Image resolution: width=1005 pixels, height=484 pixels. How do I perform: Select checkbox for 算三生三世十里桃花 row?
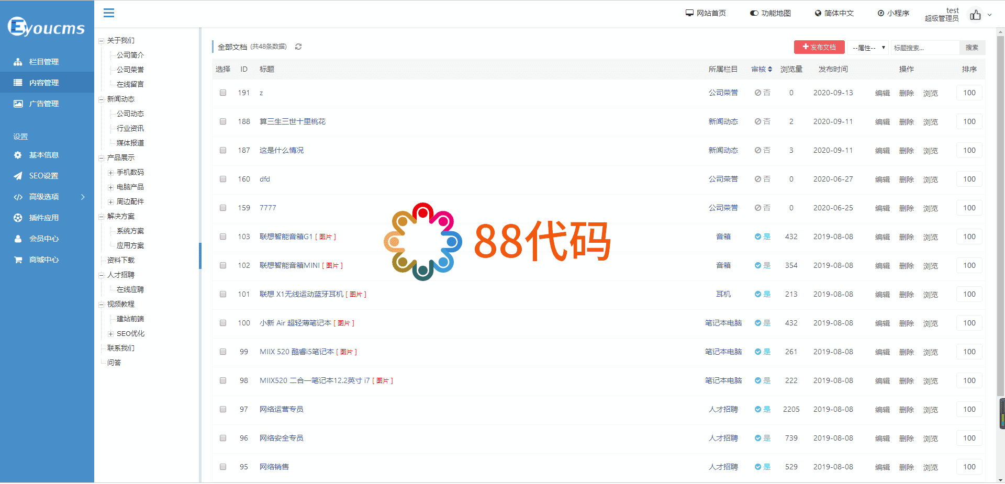click(223, 121)
